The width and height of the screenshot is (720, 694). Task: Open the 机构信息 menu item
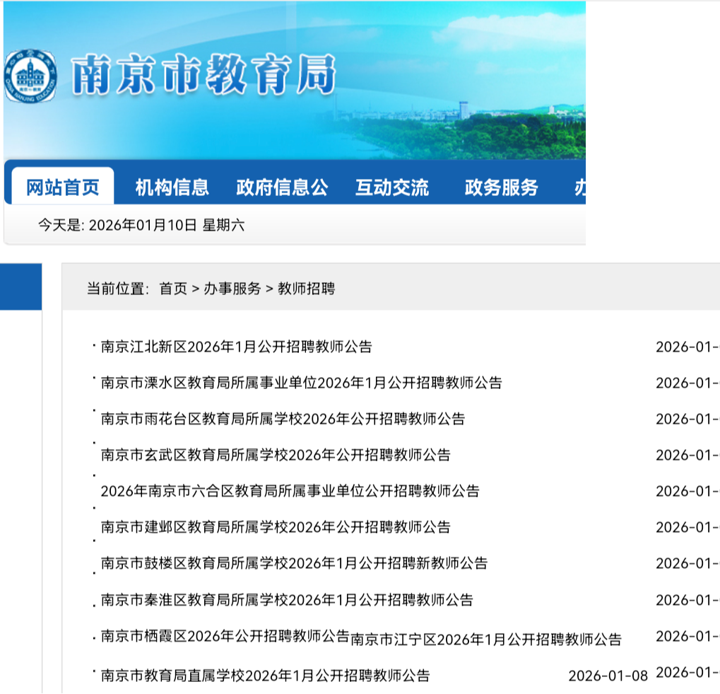click(172, 187)
